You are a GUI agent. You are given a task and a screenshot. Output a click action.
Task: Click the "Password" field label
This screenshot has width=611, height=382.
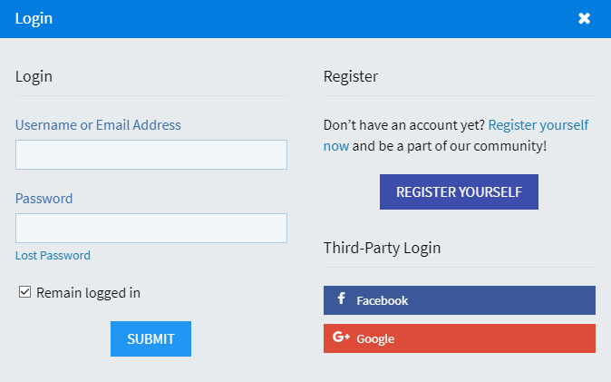click(44, 199)
